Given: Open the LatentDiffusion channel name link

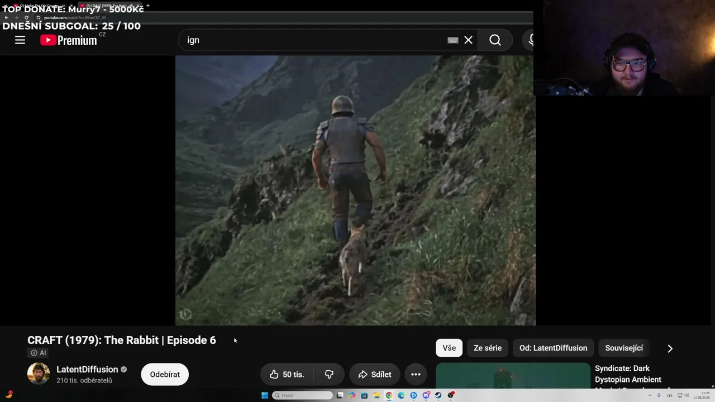Looking at the screenshot, I should coord(87,370).
